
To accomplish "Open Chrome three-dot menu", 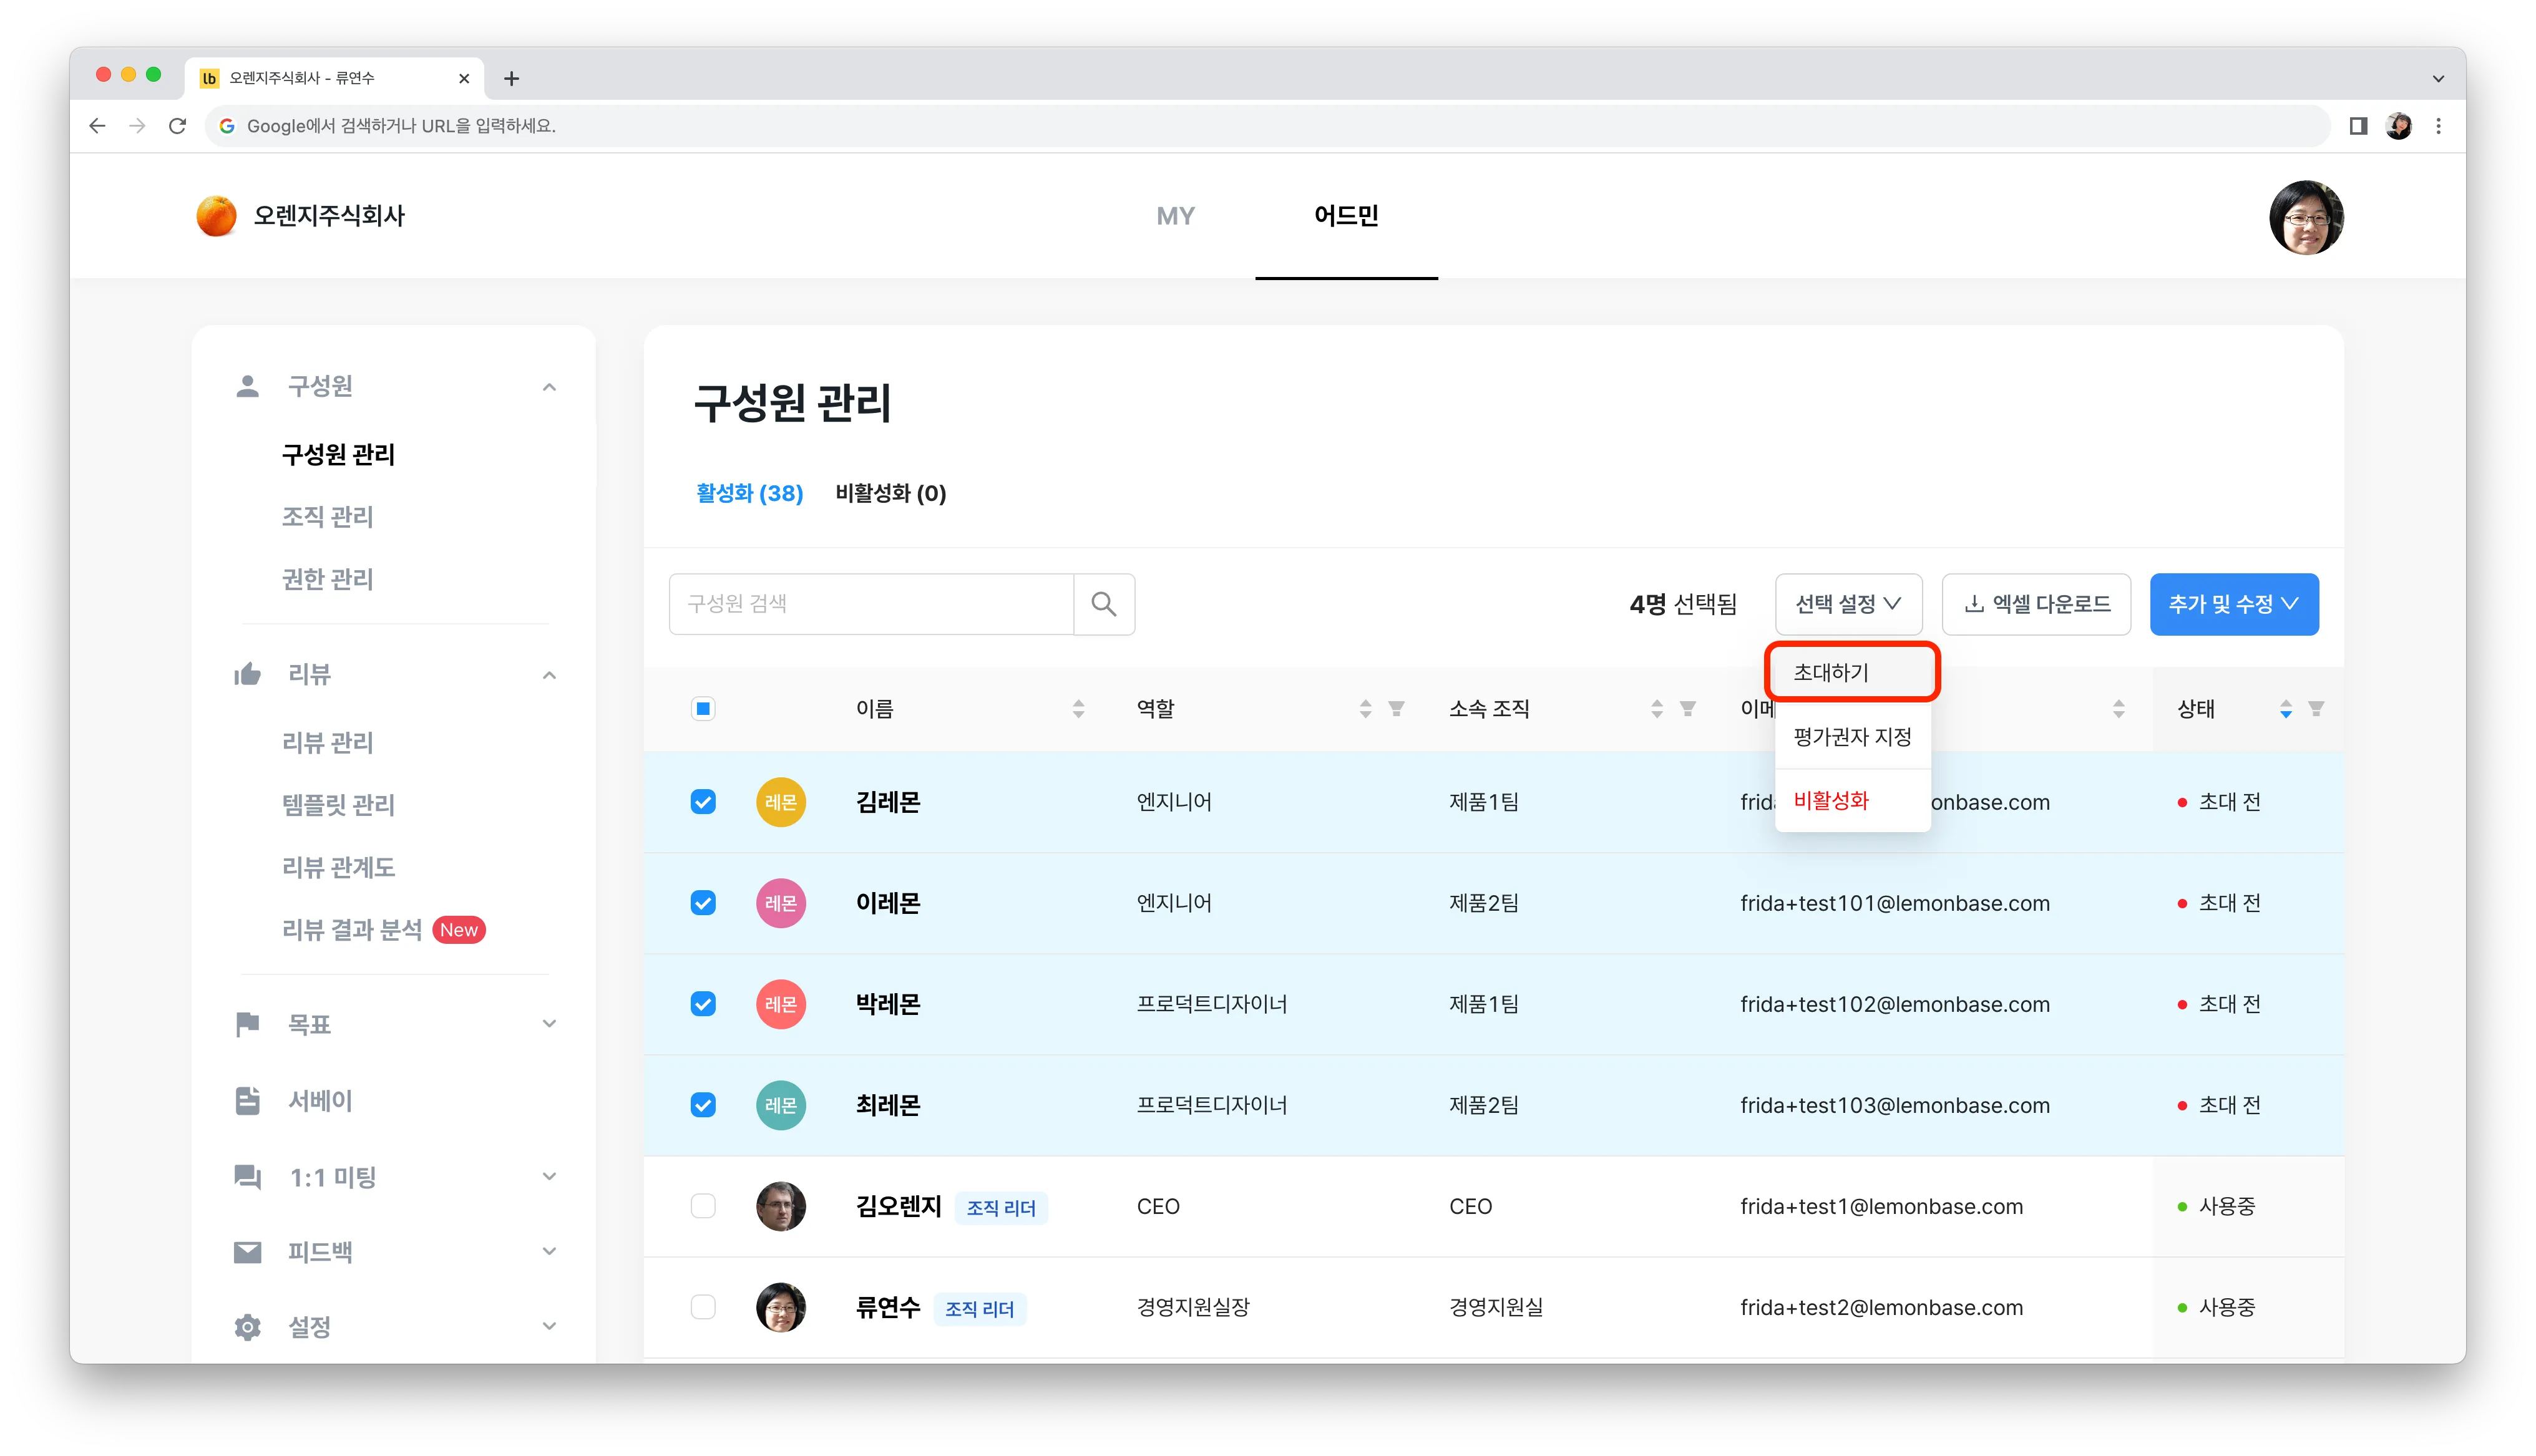I will click(x=2438, y=126).
